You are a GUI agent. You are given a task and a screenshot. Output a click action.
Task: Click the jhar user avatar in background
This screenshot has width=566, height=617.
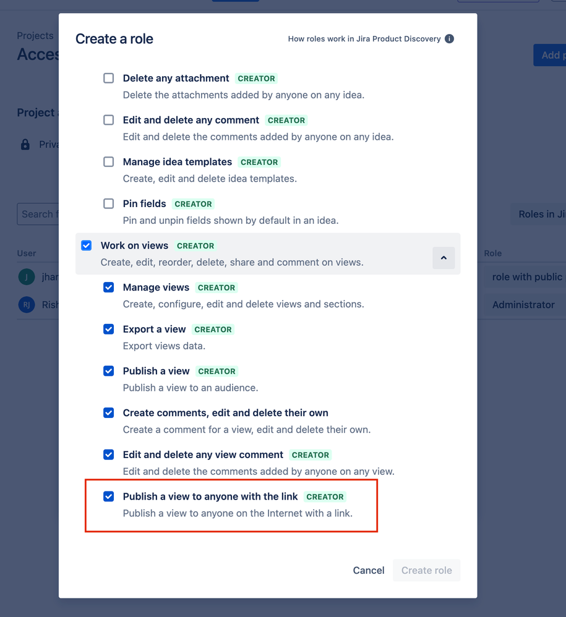tap(27, 277)
